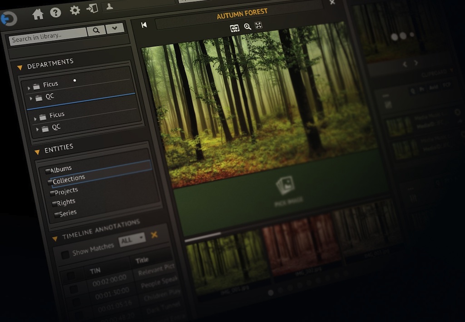Collapse the CLIPBOARD section triangle
Image resolution: width=465 pixels, height=322 pixels.
point(451,70)
